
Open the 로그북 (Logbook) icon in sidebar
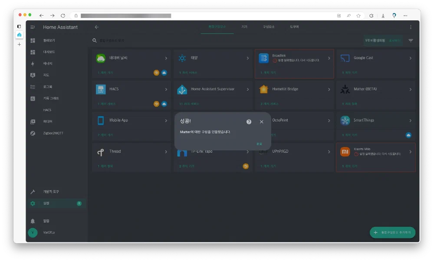click(33, 87)
